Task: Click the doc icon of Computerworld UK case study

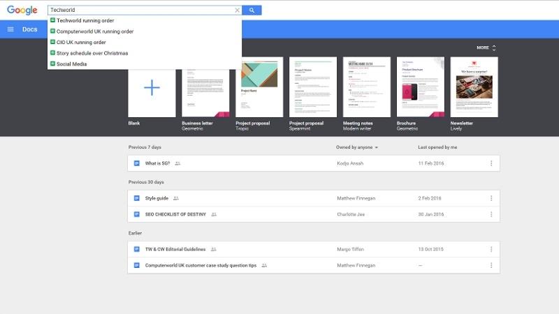Action: click(136, 265)
